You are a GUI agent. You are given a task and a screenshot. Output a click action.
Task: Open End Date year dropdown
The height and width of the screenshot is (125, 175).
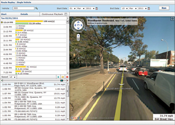click(142, 8)
